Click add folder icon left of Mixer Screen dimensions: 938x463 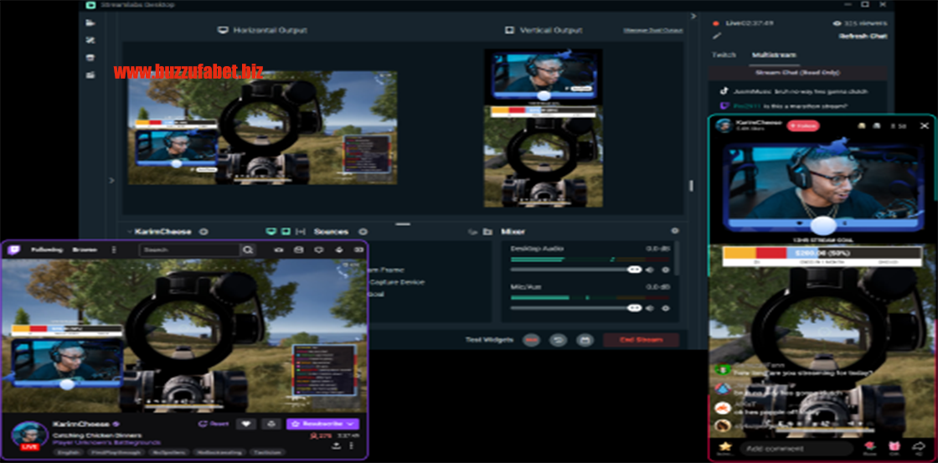487,231
